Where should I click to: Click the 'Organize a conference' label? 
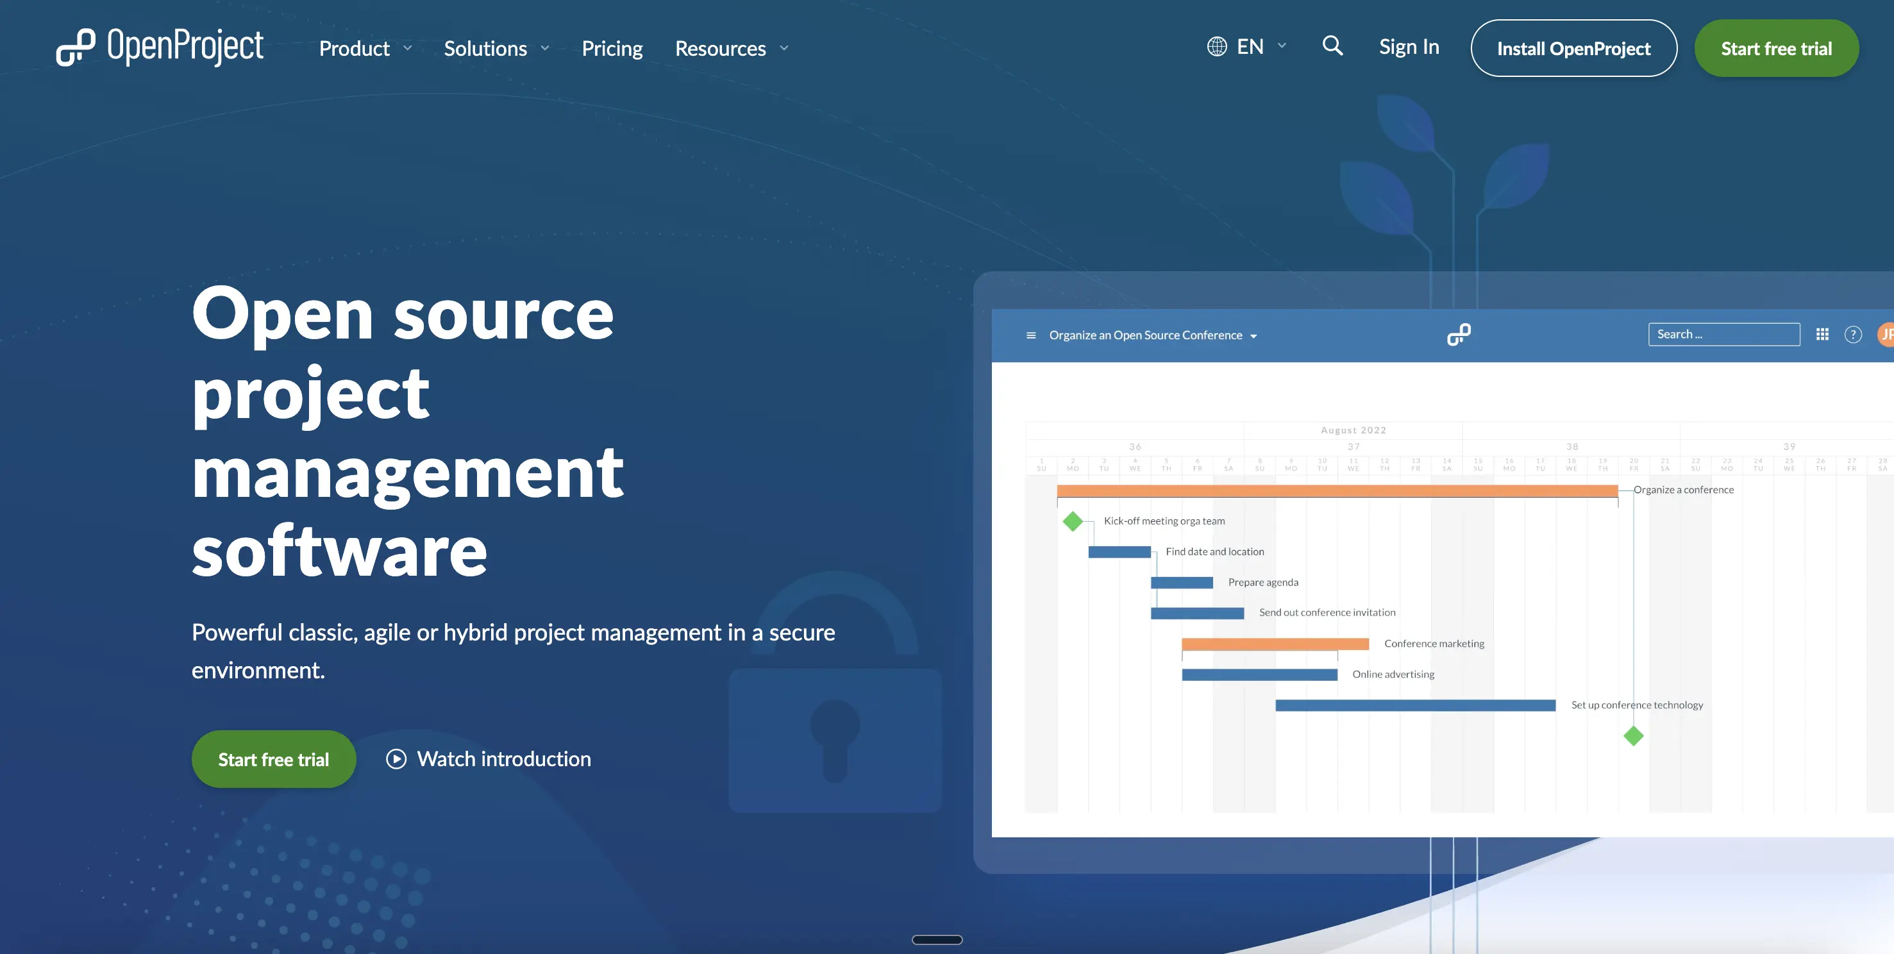[1683, 490]
